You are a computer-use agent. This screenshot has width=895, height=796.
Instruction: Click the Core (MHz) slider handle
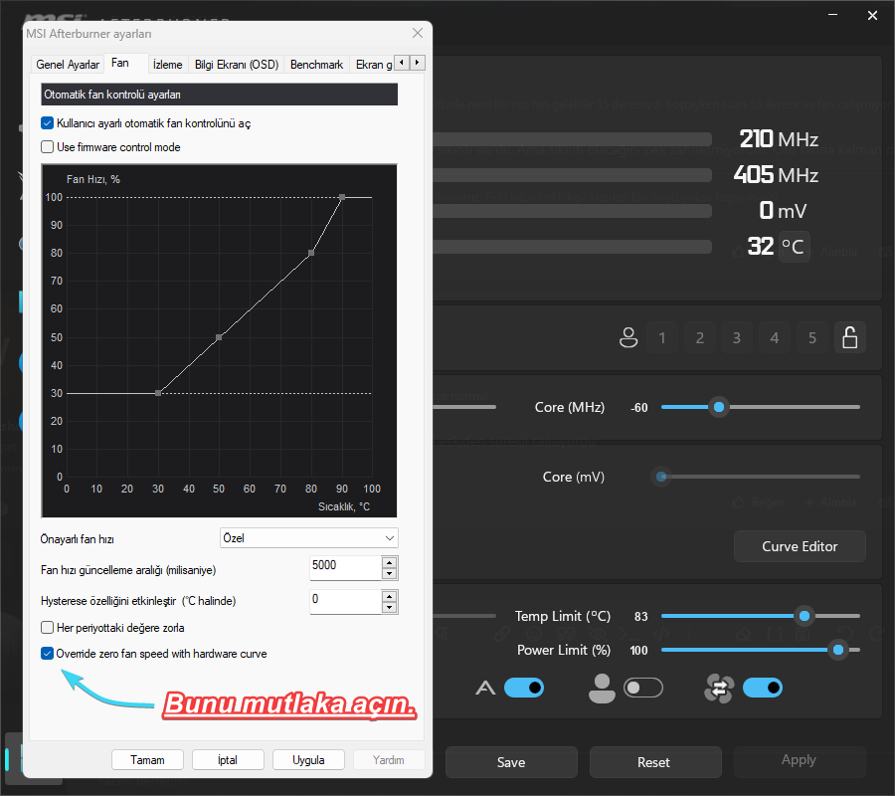coord(719,407)
